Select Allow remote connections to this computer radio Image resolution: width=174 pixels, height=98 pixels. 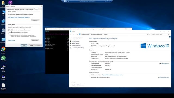coord(8,33)
